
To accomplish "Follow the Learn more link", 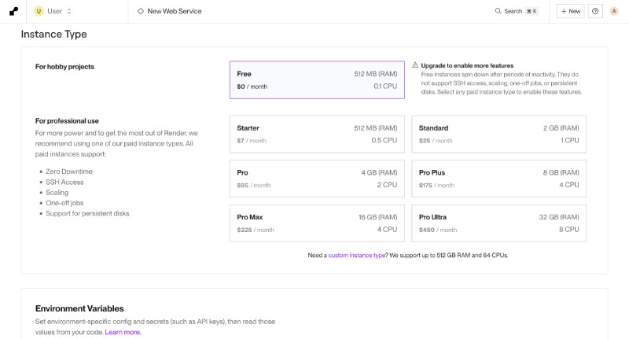I will 123,332.
